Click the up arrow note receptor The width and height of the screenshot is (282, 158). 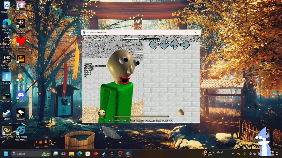[x=175, y=45]
